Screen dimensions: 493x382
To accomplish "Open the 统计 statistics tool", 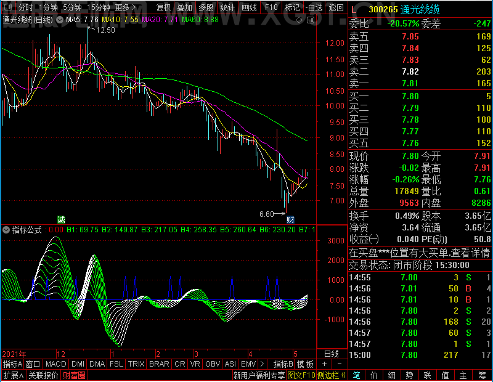I will point(227,7).
